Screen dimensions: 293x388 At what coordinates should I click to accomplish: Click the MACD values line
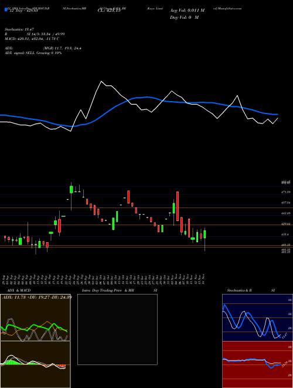pos(32,39)
